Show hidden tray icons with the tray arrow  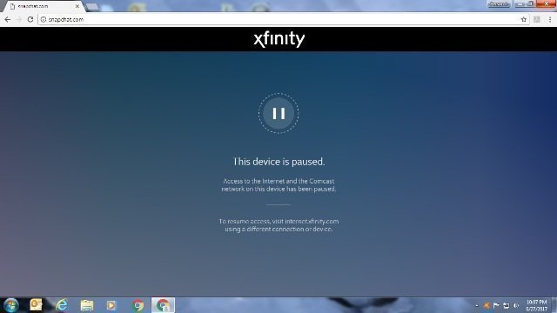(477, 305)
